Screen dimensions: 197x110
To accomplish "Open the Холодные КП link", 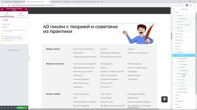I will (107, 83).
